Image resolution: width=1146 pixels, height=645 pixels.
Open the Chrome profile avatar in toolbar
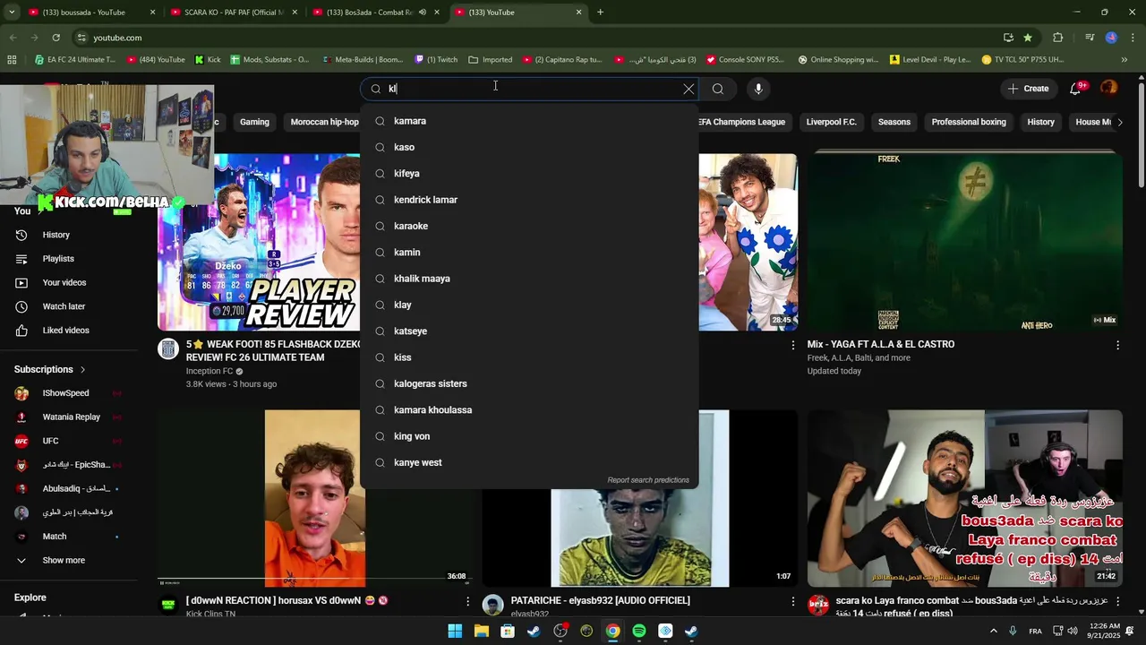coord(1111,38)
